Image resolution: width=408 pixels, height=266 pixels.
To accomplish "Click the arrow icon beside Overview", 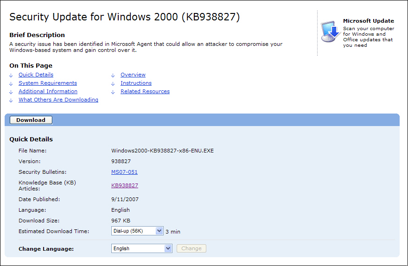I will point(113,75).
